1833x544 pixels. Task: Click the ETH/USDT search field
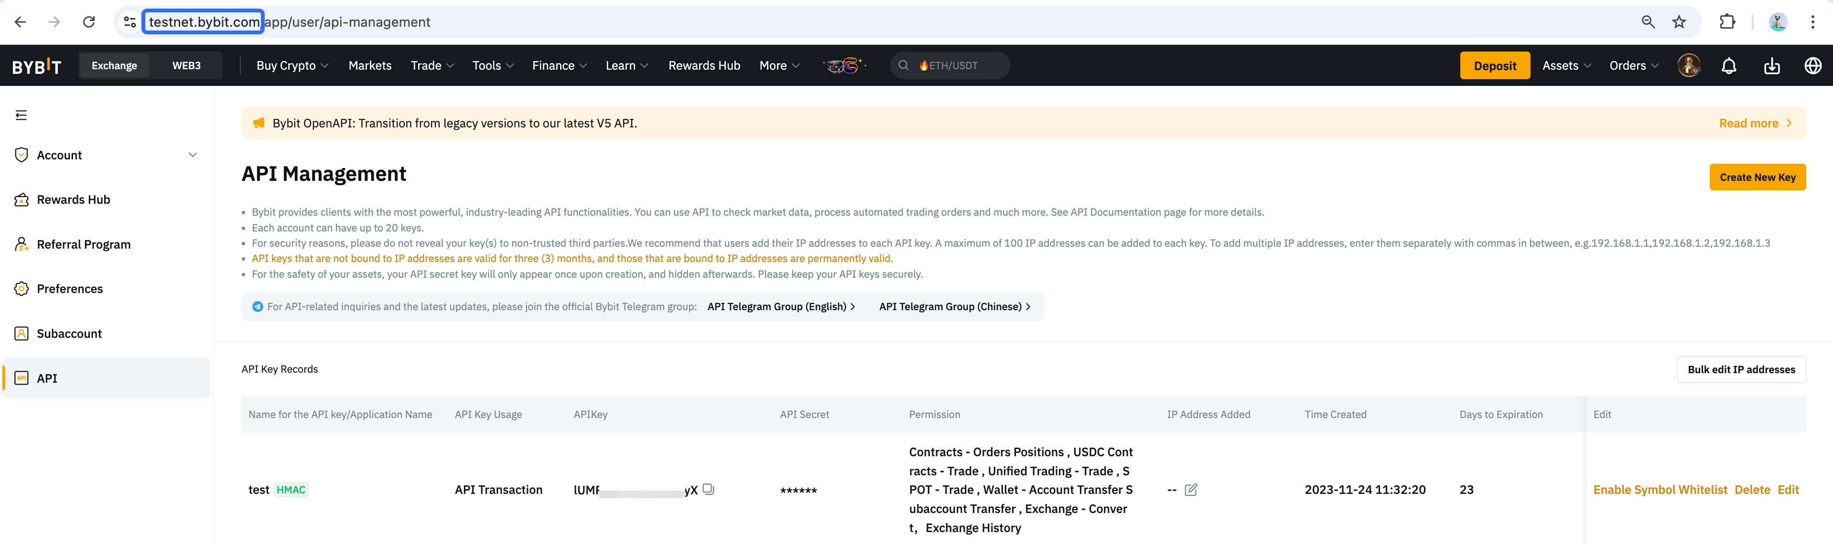(x=949, y=65)
